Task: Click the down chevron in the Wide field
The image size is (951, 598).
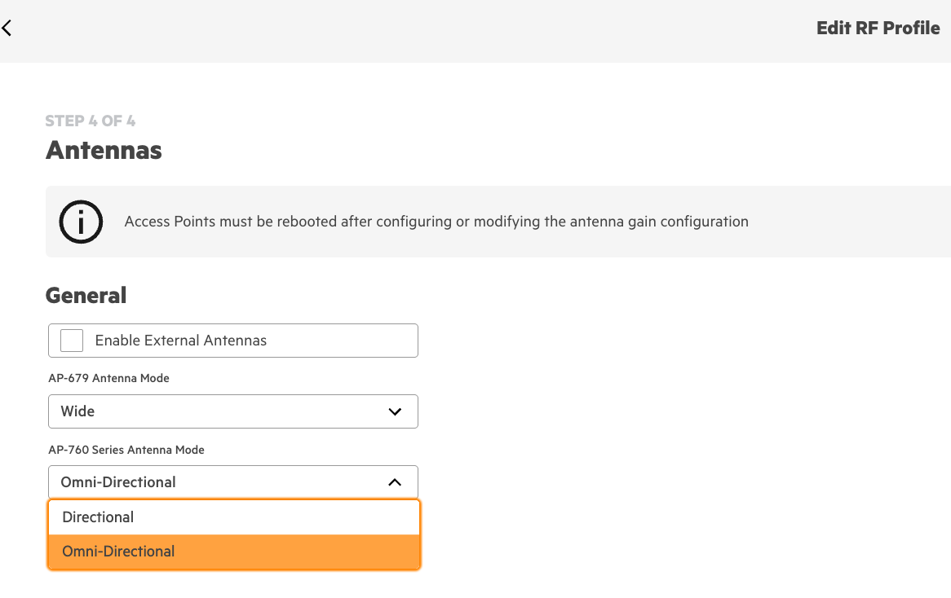Action: pyautogui.click(x=395, y=412)
